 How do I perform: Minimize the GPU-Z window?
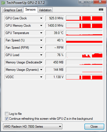(x=82, y=2)
